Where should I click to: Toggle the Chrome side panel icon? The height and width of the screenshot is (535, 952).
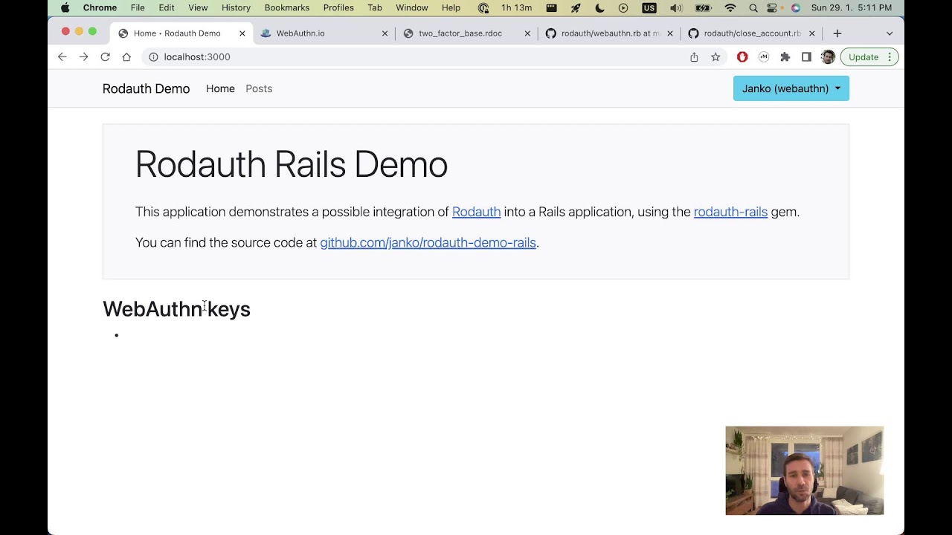[x=806, y=57]
